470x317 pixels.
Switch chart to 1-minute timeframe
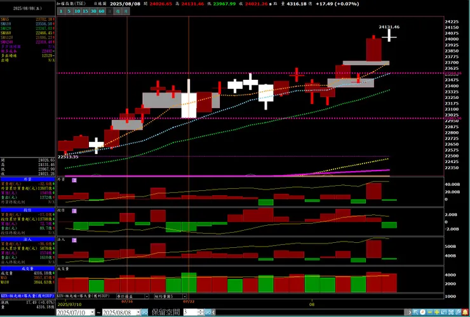(61, 11)
